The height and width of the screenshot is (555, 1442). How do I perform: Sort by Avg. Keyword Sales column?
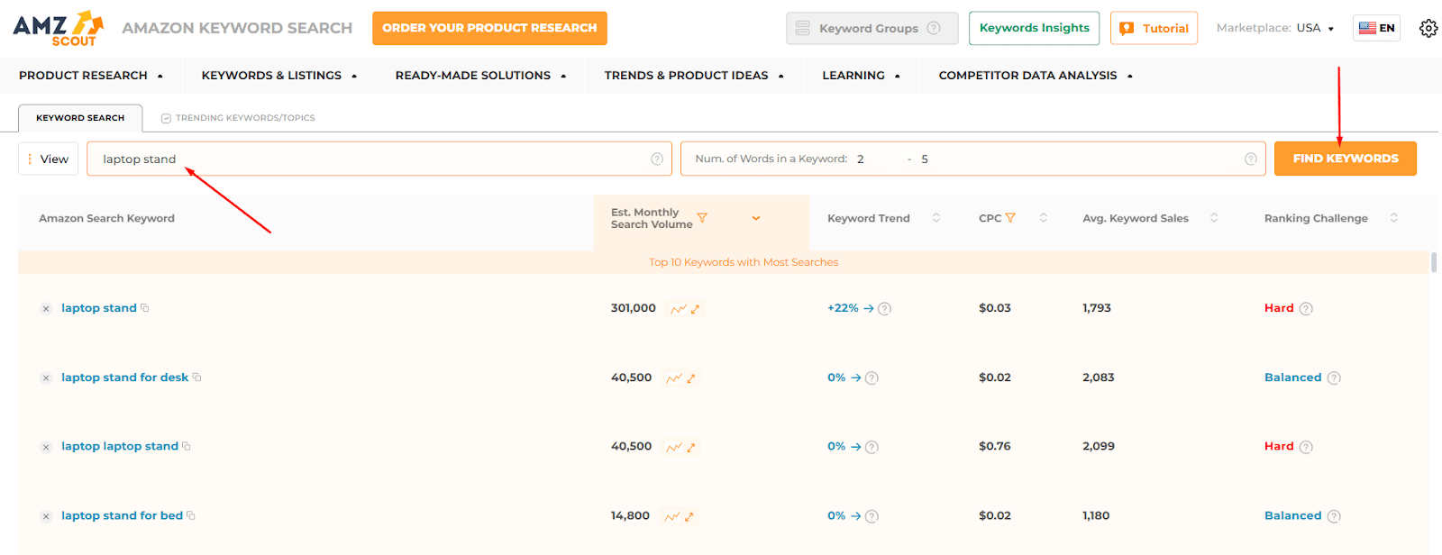1214,218
